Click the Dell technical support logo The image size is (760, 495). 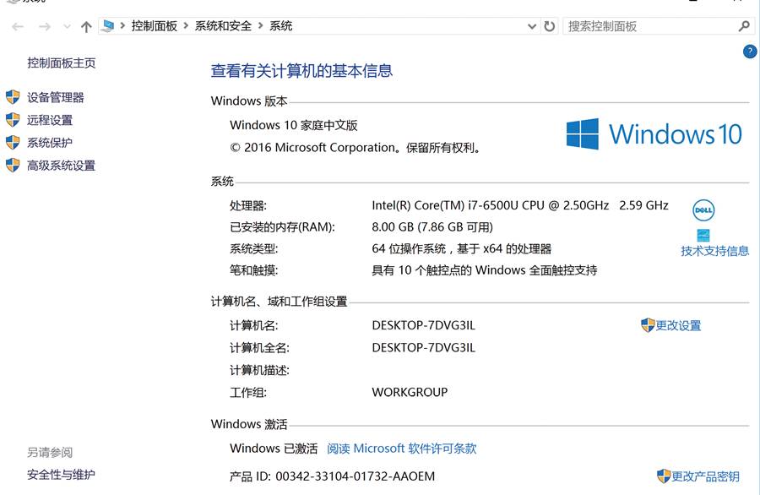pos(703,210)
